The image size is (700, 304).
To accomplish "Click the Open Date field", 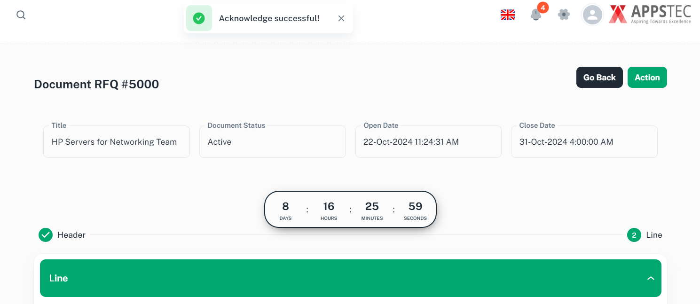I will coord(428,142).
